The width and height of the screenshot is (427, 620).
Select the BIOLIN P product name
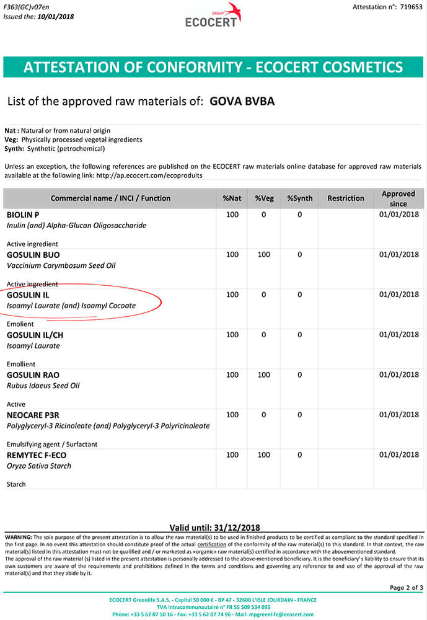(x=23, y=215)
